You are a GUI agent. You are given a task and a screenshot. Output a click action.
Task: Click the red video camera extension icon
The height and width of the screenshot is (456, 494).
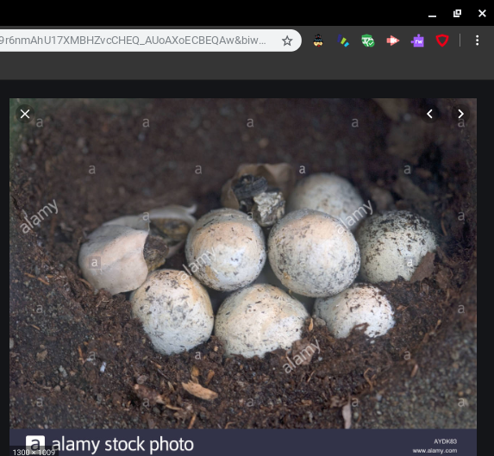click(392, 41)
